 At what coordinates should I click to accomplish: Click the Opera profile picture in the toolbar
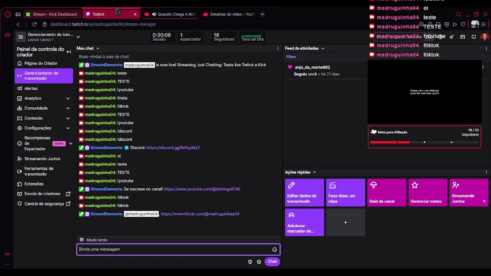tap(475, 24)
